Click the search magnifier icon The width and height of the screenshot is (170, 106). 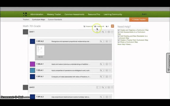coord(127,20)
